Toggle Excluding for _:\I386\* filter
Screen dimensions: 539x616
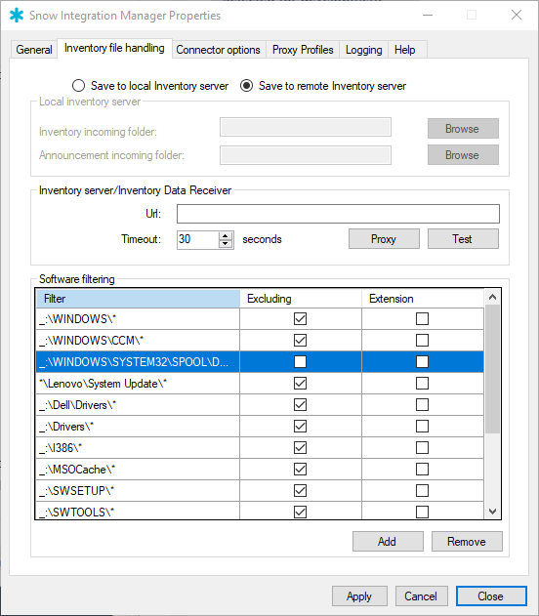(300, 447)
